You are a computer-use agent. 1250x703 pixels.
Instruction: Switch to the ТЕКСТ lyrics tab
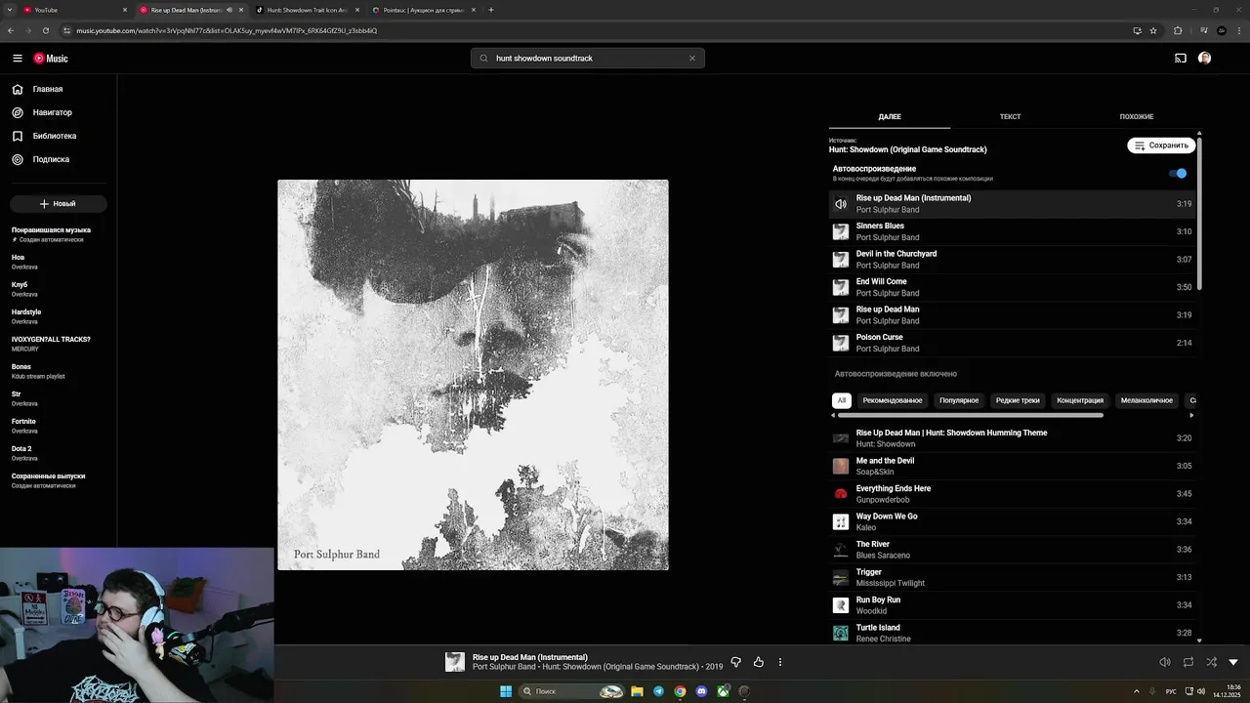tap(1010, 117)
